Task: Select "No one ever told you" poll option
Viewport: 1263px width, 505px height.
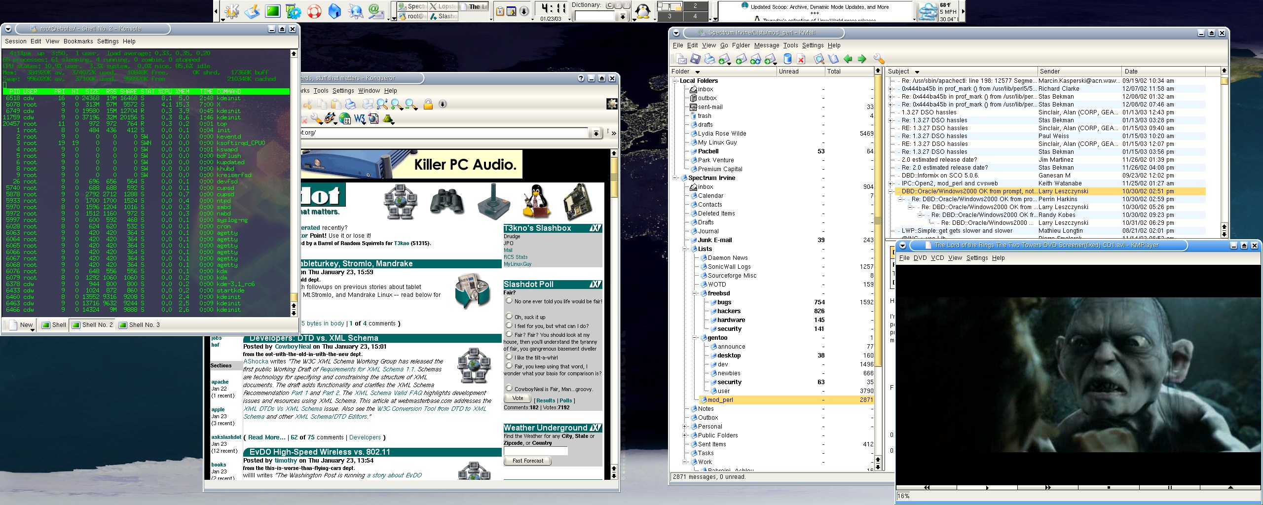Action: tap(509, 300)
